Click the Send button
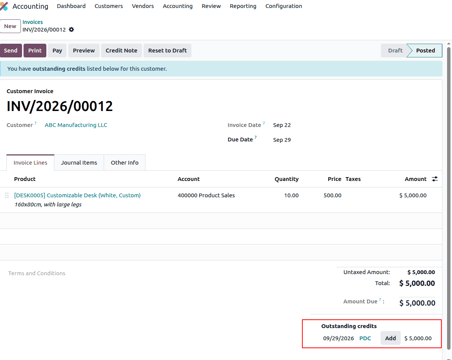The height and width of the screenshot is (360, 452). (11, 51)
